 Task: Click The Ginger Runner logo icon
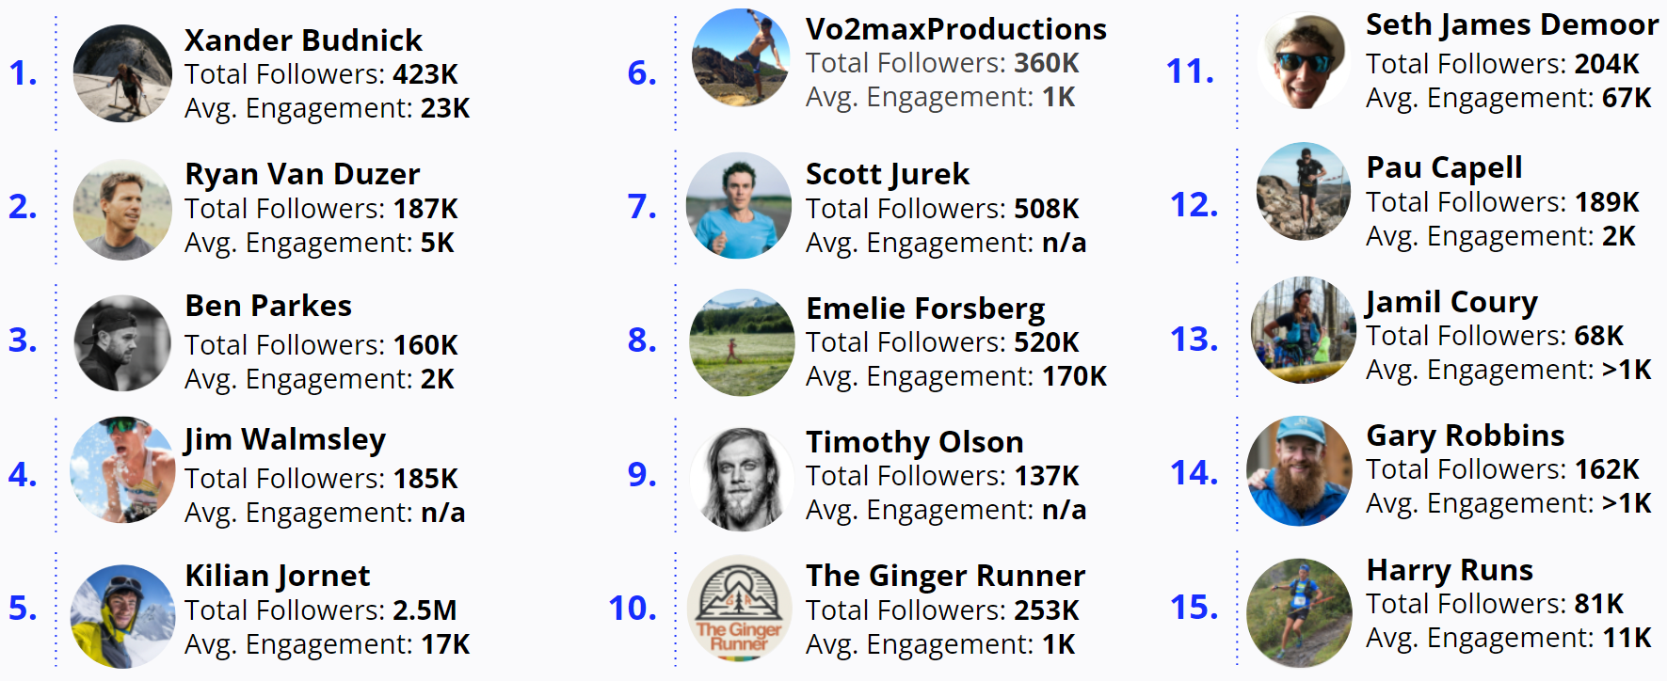coord(739,608)
